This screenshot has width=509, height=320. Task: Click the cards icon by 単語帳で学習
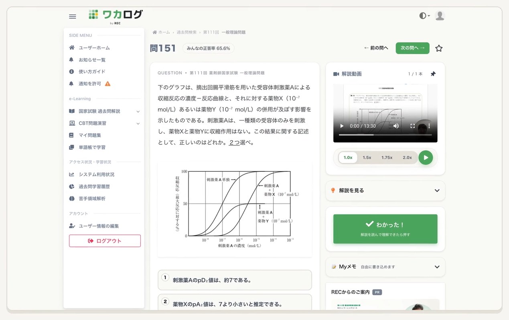point(71,147)
